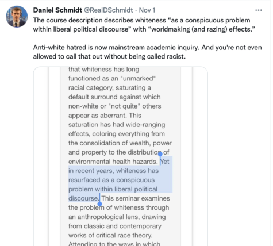Click the tweet's last line ending "called racist."

(109, 56)
